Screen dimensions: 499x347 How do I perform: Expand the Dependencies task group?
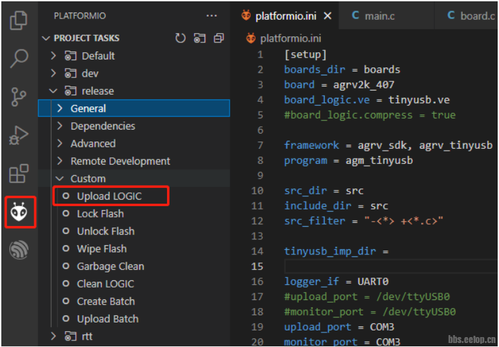click(59, 126)
